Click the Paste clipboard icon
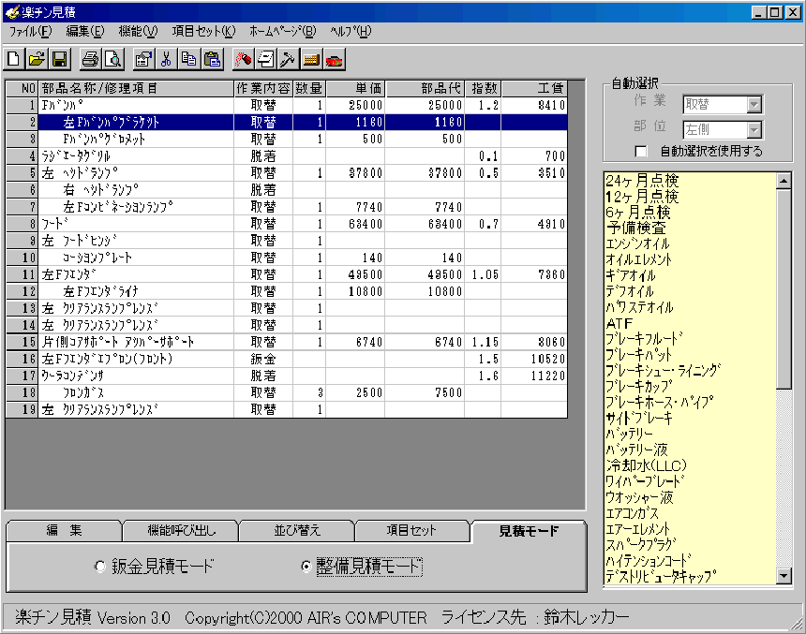The height and width of the screenshot is (634, 806). [x=211, y=59]
